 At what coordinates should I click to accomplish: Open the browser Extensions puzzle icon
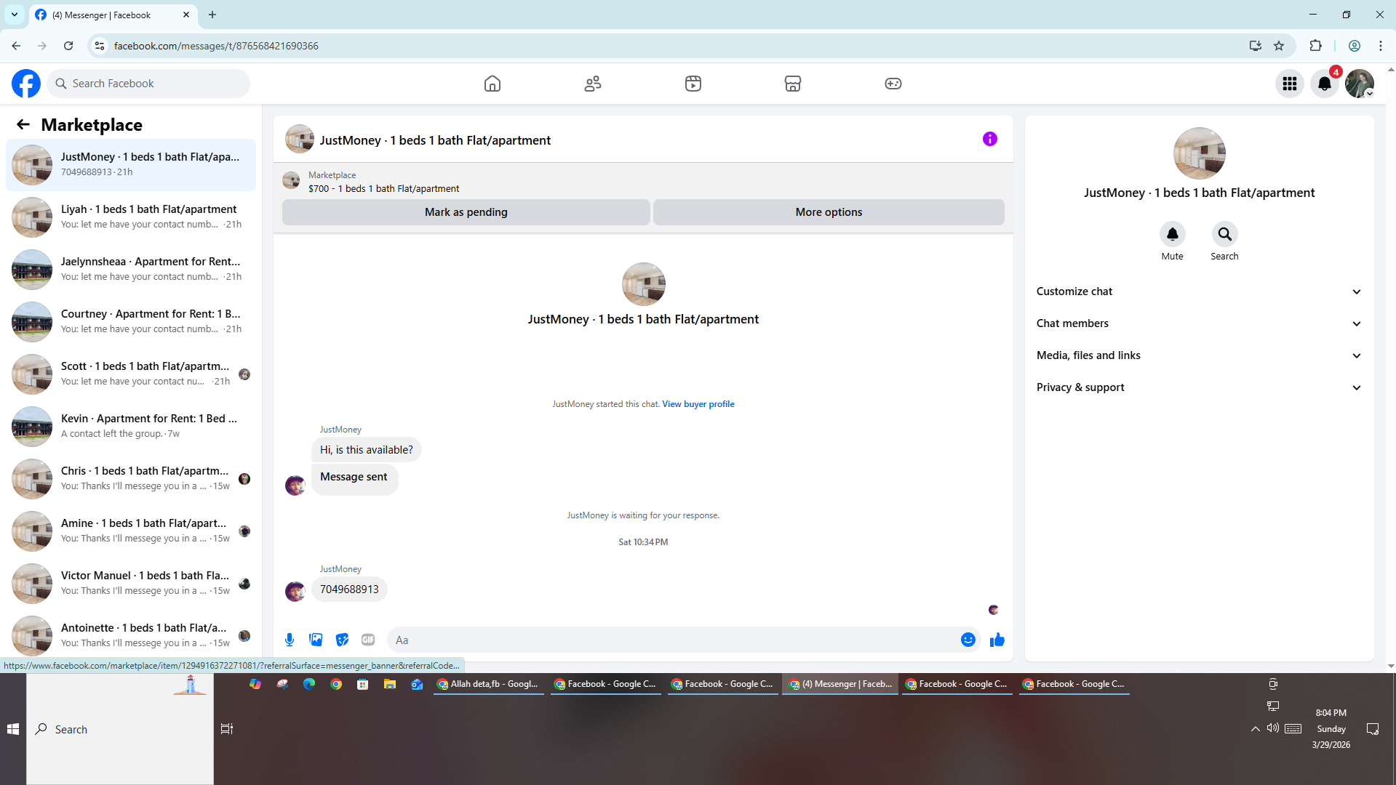(x=1315, y=46)
